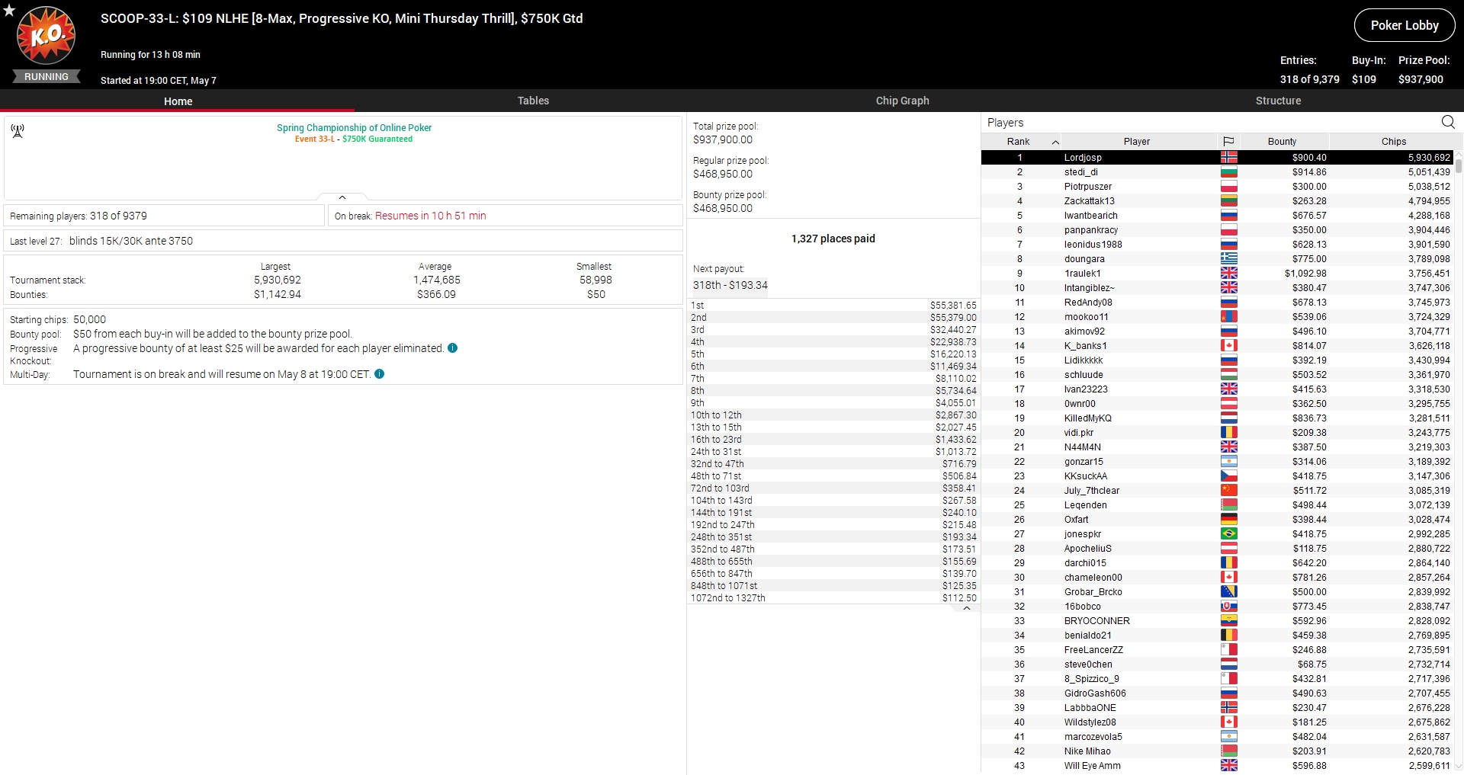Click schluude's Hungary flag icon
Image resolution: width=1464 pixels, height=775 pixels.
(1228, 375)
